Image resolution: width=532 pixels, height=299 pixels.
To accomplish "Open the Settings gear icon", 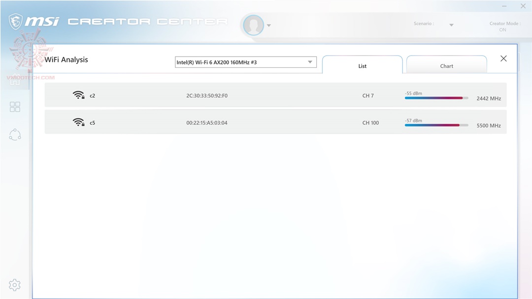I will coord(15,285).
